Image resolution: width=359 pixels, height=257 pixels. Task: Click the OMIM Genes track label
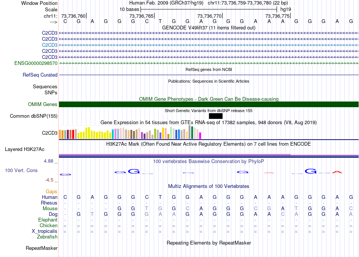pos(43,104)
